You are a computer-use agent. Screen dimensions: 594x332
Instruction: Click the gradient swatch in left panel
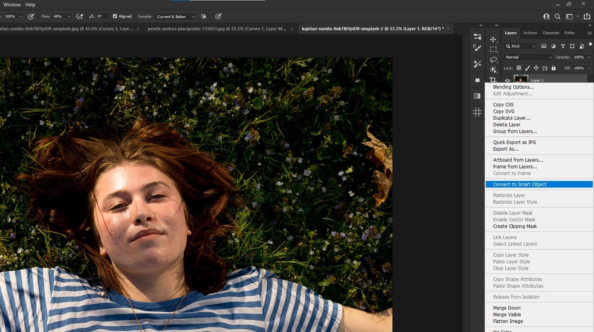[x=477, y=95]
